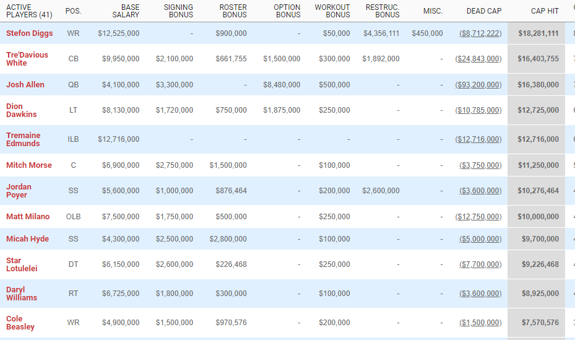Viewport: 575px width, 340px height.
Task: Click Jordan Poyer dead cap ($3,600,000)
Action: click(480, 191)
